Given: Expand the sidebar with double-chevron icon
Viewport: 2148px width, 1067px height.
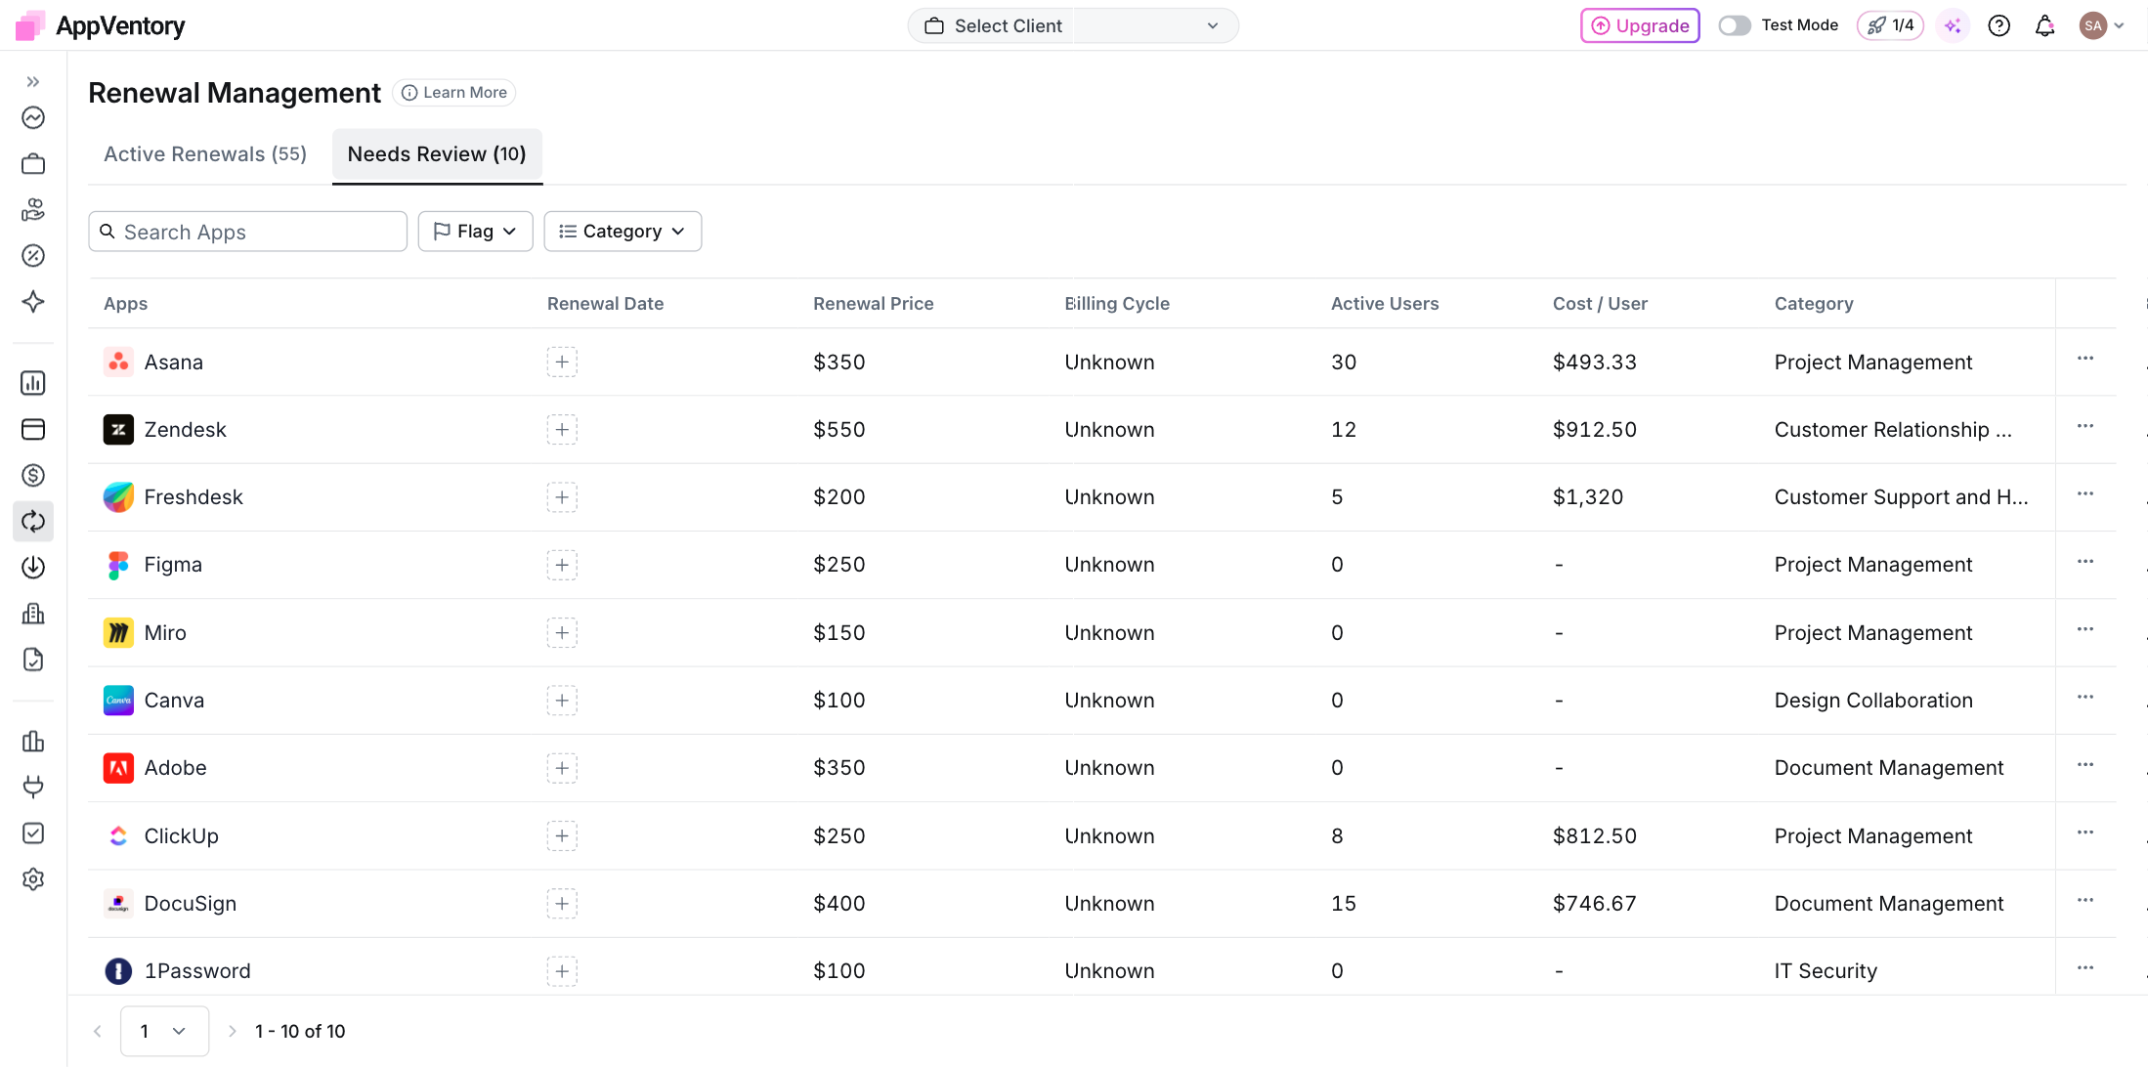Looking at the screenshot, I should point(33,82).
